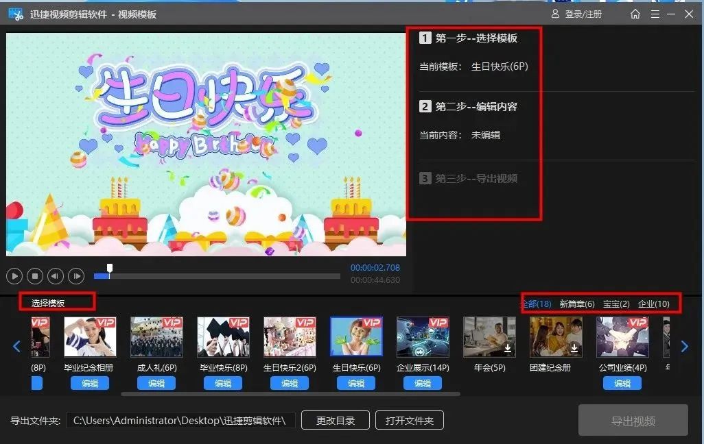Click the Stop playback icon

(34, 275)
